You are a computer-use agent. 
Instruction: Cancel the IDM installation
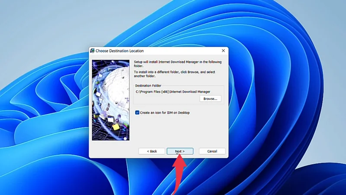[212, 151]
